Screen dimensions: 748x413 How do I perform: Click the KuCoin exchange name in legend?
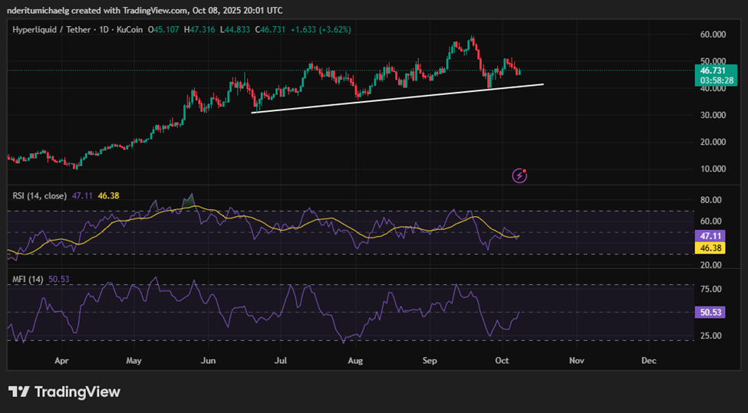131,29
